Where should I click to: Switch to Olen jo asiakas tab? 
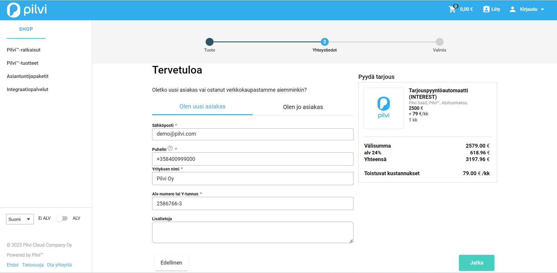(303, 107)
